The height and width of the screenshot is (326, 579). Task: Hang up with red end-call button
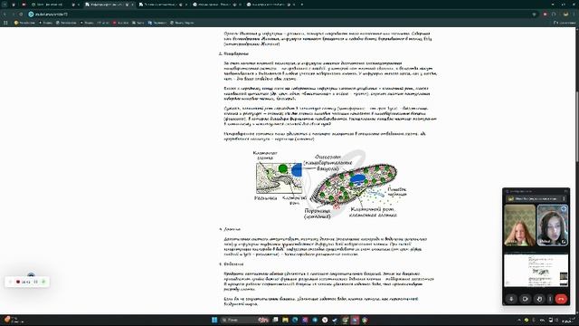pyautogui.click(x=561, y=299)
